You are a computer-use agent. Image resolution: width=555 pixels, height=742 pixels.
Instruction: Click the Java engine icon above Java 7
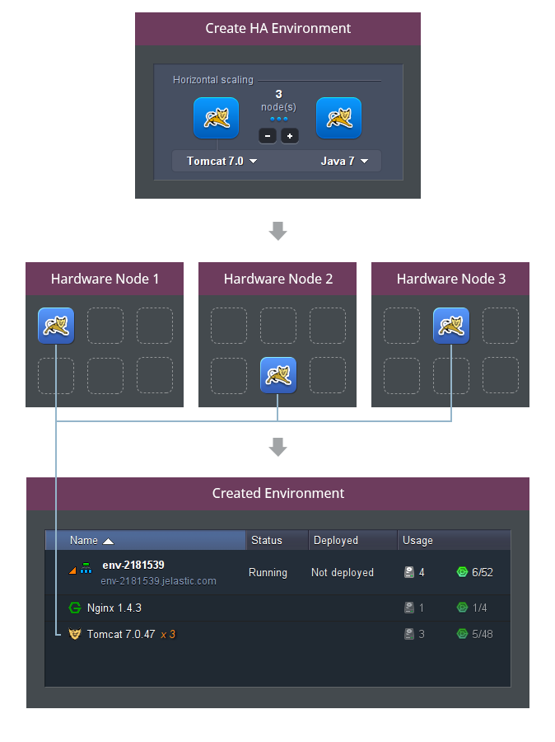[339, 118]
